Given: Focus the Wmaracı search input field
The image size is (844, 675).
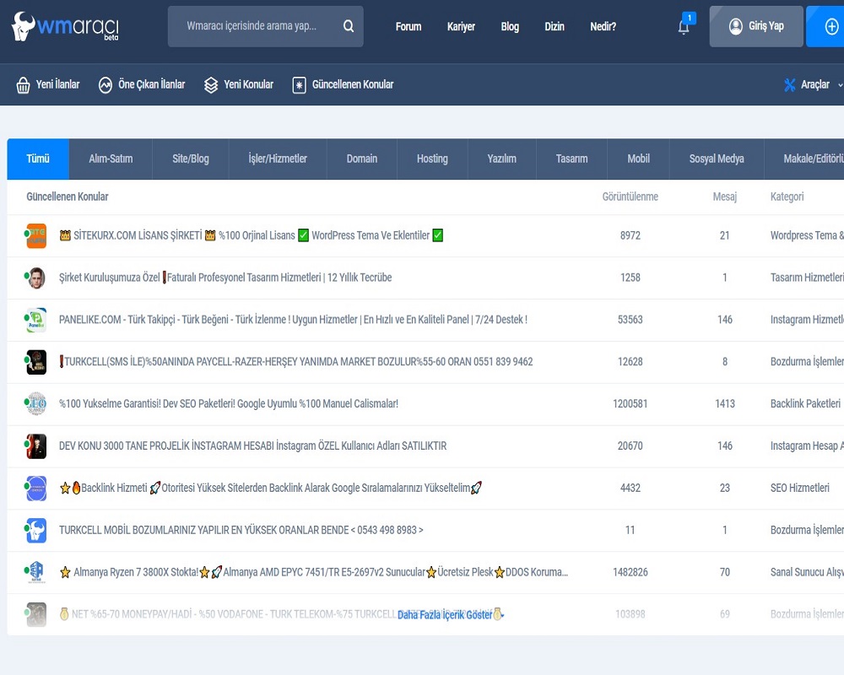Looking at the screenshot, I should (265, 26).
